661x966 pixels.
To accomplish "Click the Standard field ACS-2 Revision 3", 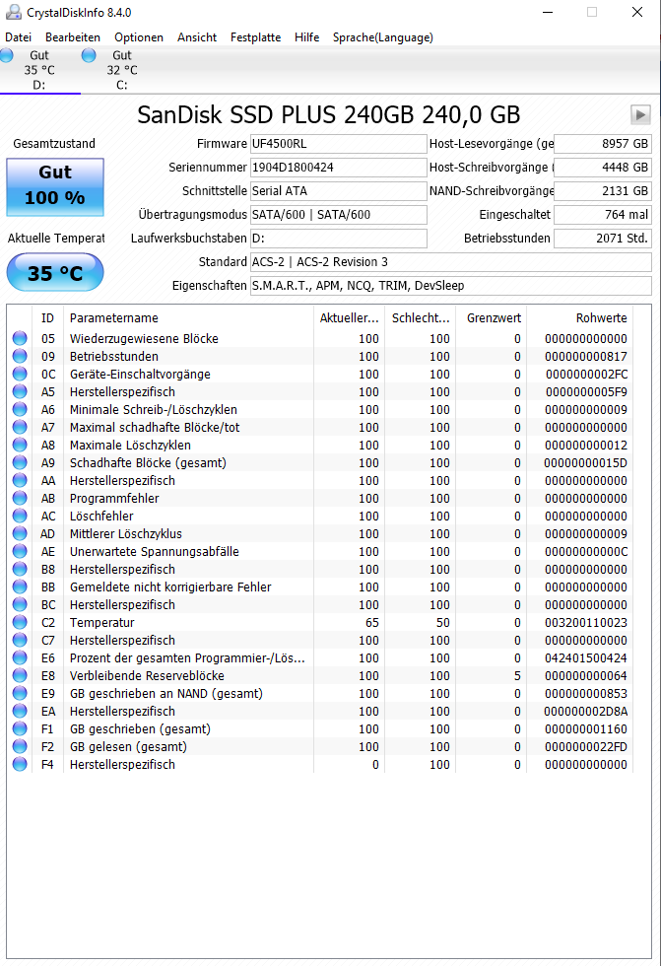I will (450, 262).
